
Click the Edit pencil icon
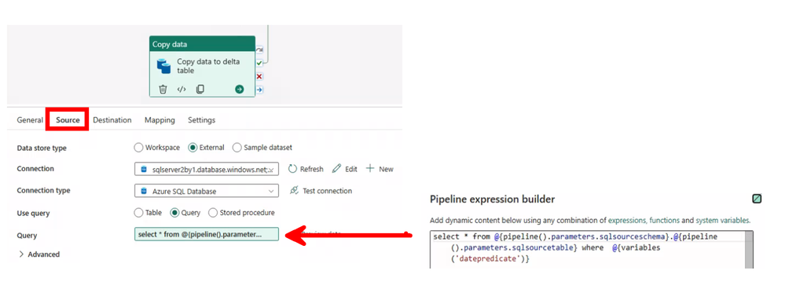pos(336,169)
